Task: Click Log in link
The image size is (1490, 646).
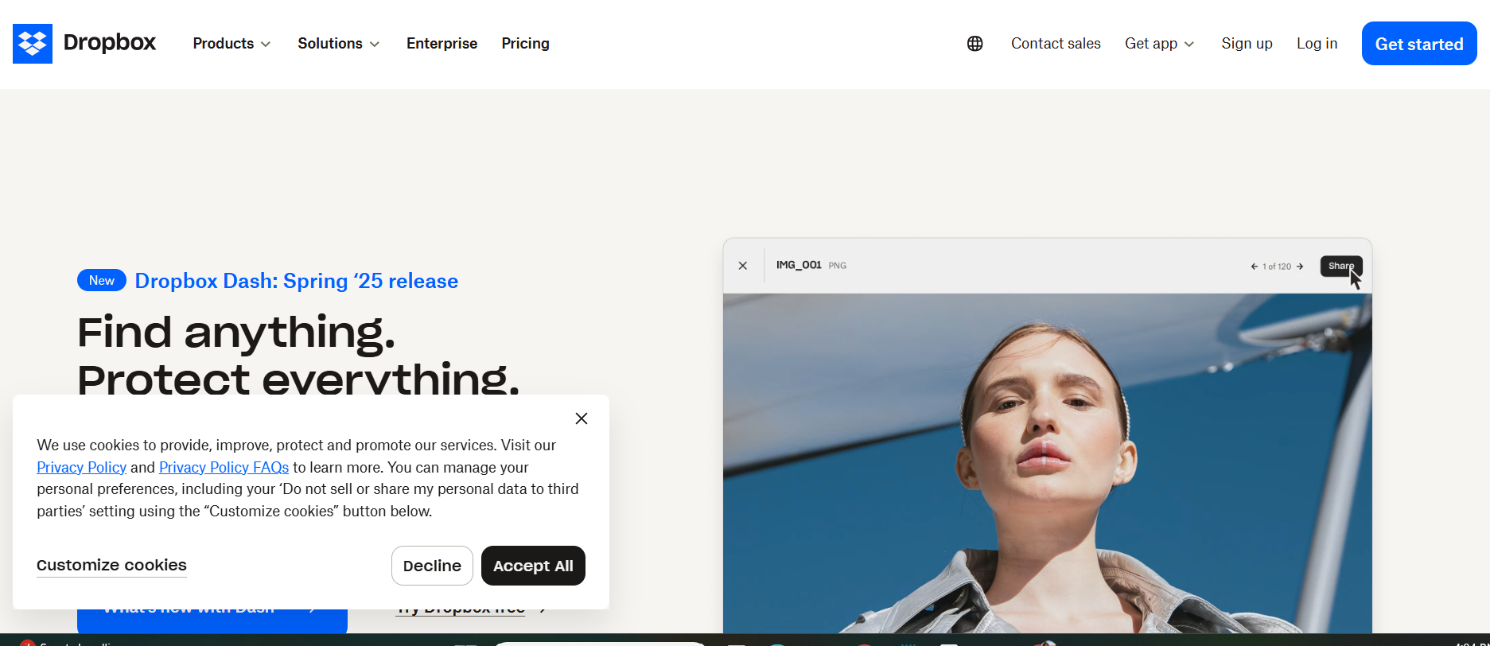Action: coord(1317,44)
